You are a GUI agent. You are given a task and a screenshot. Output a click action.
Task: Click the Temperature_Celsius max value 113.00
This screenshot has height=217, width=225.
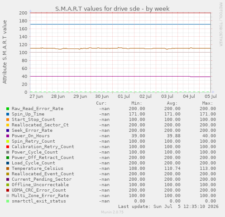tap(208, 169)
